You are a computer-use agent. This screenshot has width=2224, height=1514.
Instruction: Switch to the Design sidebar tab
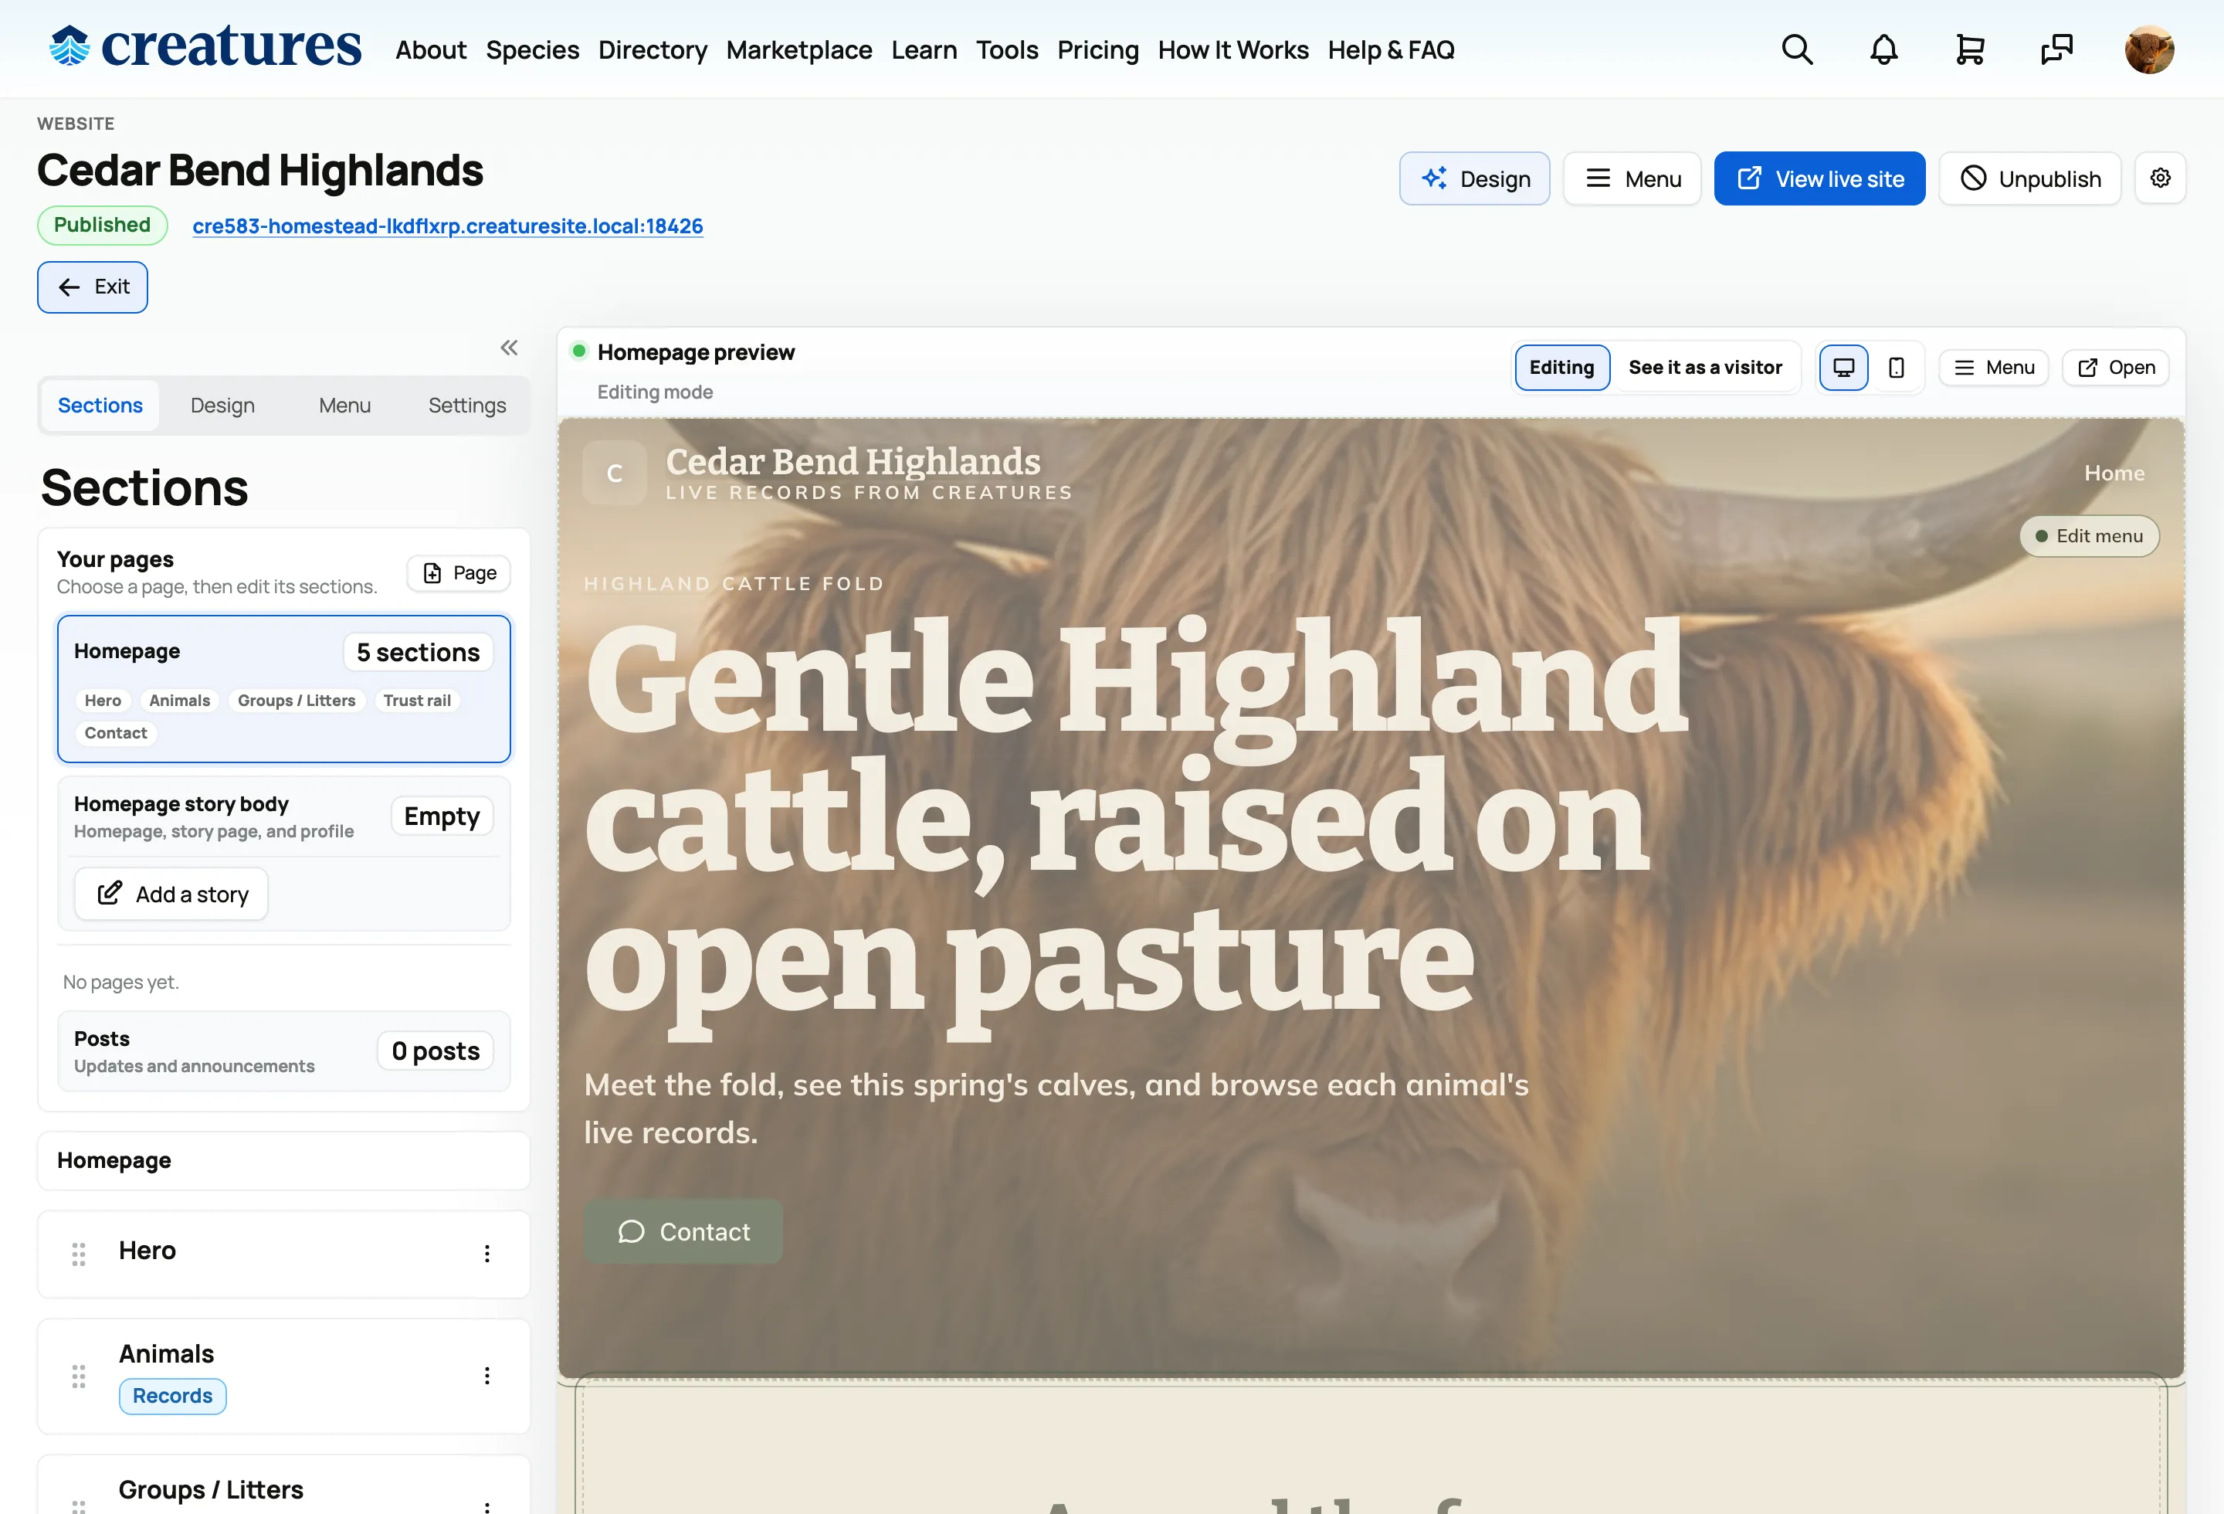222,405
